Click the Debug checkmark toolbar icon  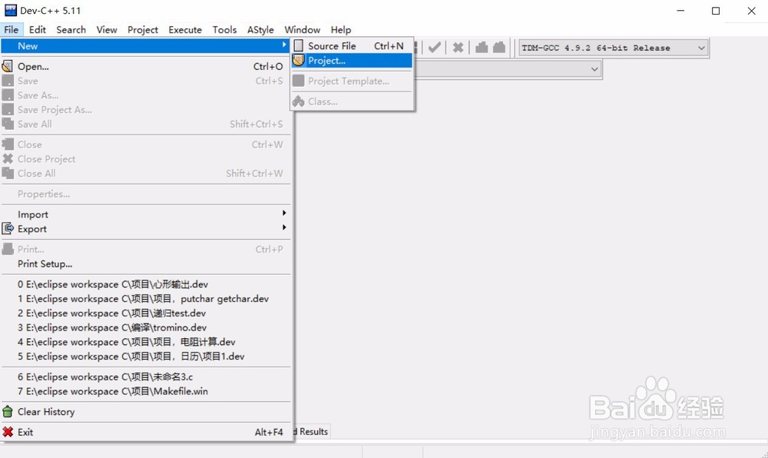tap(434, 48)
